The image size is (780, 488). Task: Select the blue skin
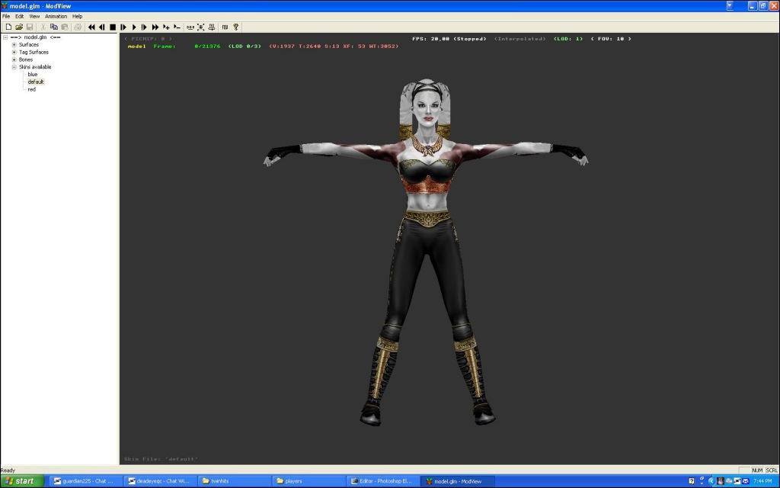point(32,75)
